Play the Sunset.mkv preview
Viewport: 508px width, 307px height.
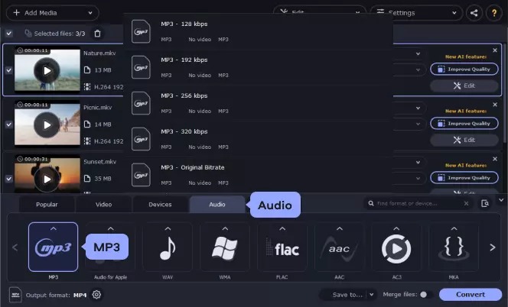pos(47,179)
